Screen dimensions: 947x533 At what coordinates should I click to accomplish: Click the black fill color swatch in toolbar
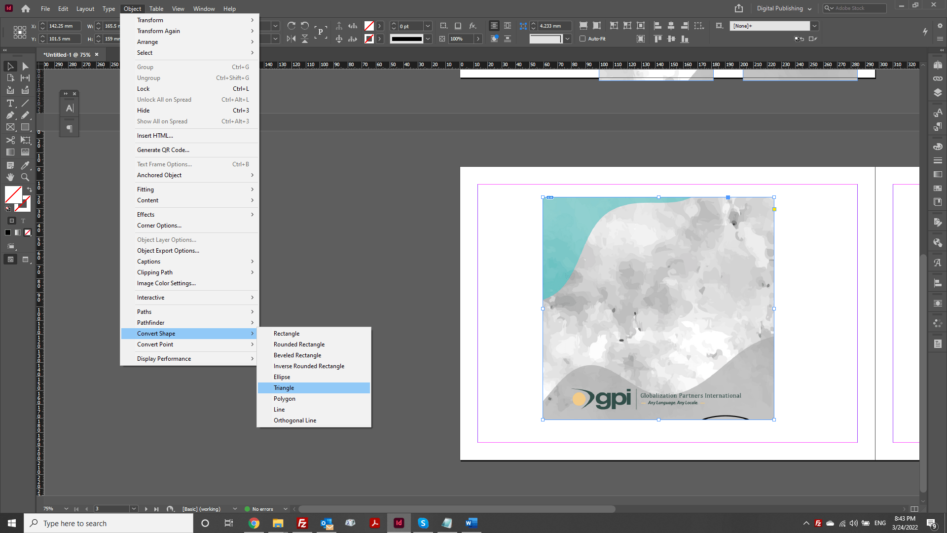(x=7, y=232)
